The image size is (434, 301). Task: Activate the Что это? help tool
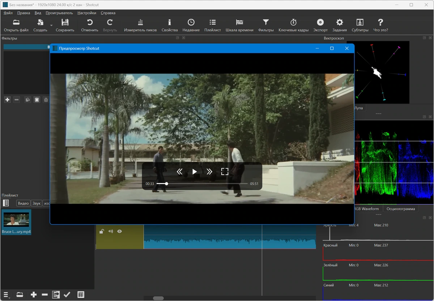coord(380,25)
